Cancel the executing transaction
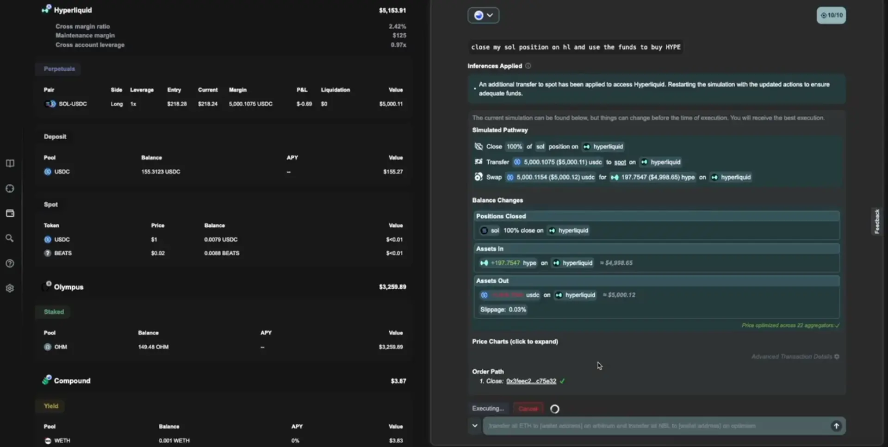 pyautogui.click(x=528, y=409)
